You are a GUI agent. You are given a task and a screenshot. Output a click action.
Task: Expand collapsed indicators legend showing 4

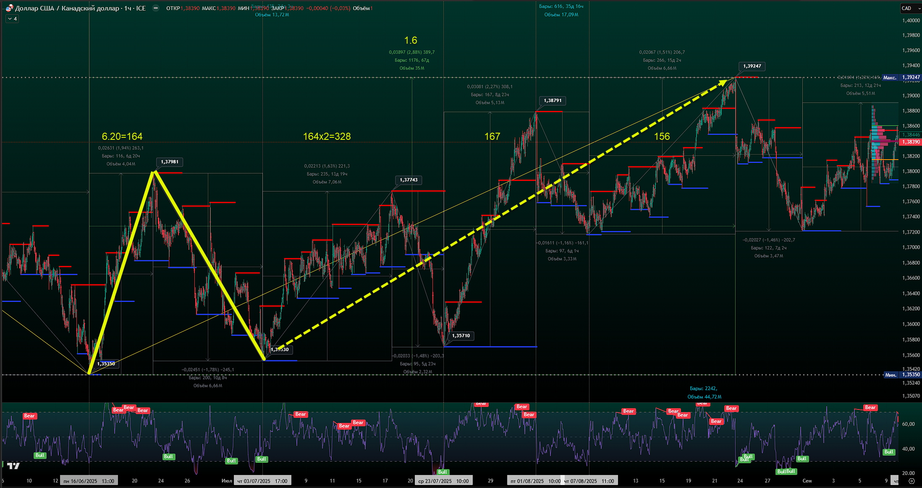12,19
